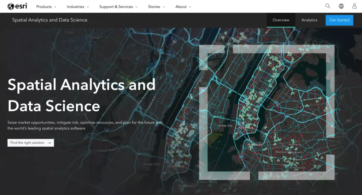Open Spatial Analytics and Data Science title link
362x195 pixels.
click(x=50, y=20)
